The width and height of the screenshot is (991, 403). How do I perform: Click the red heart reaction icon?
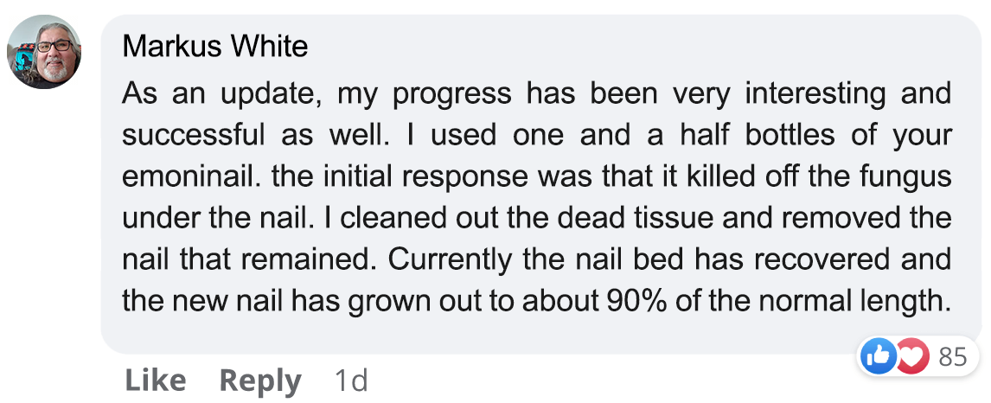click(911, 355)
